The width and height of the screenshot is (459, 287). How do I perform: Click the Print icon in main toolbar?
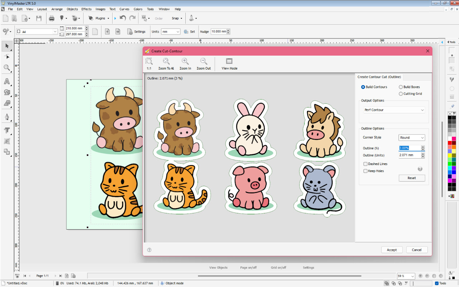52,18
